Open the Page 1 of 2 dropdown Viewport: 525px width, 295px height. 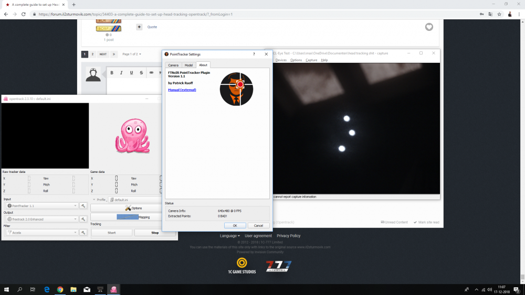132,54
